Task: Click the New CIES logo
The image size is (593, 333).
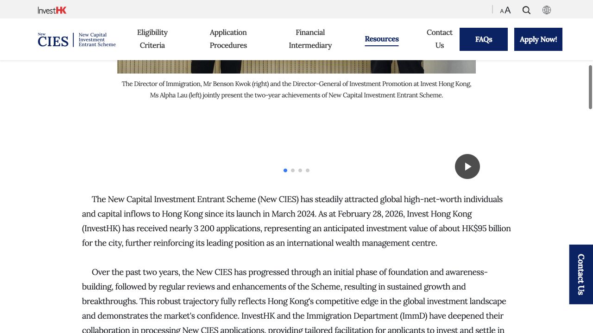Action: [x=77, y=40]
